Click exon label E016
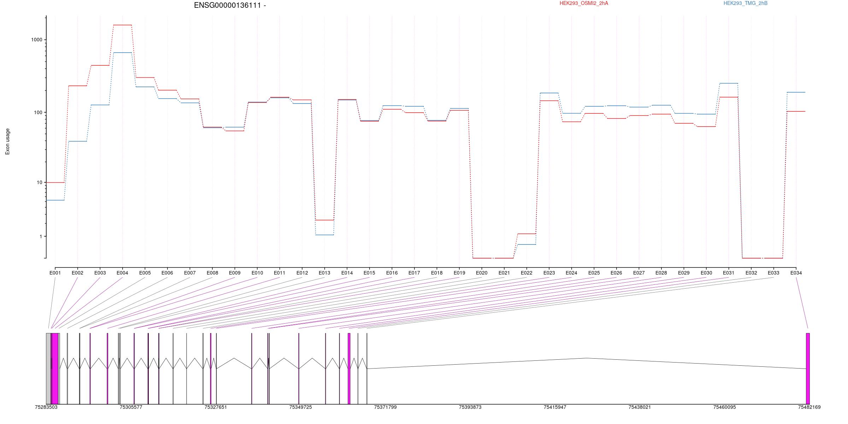Image resolution: width=848 pixels, height=424 pixels. click(392, 273)
